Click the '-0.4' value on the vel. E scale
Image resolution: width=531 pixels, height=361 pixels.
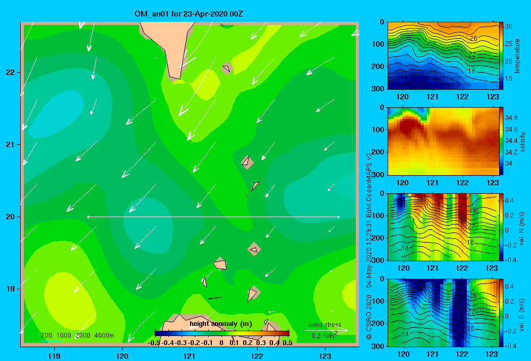(x=510, y=346)
